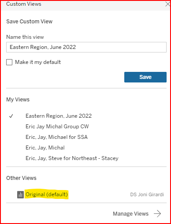Open Manage Views
This screenshot has height=224, width=171.
click(x=130, y=213)
